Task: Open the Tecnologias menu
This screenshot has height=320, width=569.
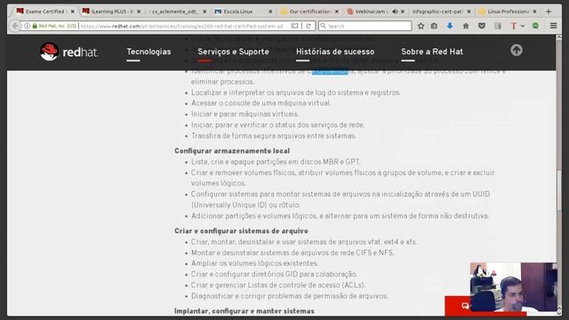Action: pyautogui.click(x=148, y=52)
